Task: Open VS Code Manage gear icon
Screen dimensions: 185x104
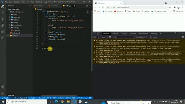Action: click(3, 93)
